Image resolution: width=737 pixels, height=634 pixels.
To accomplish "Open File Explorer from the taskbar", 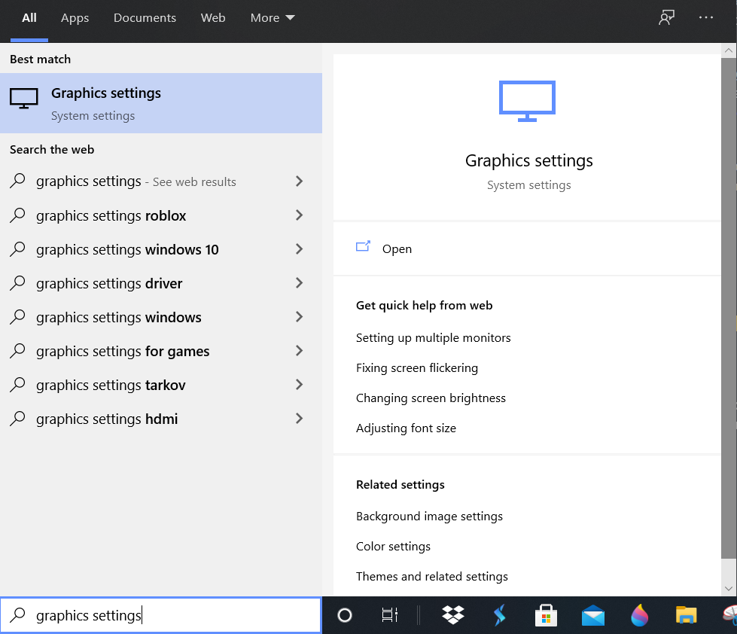I will (686, 615).
